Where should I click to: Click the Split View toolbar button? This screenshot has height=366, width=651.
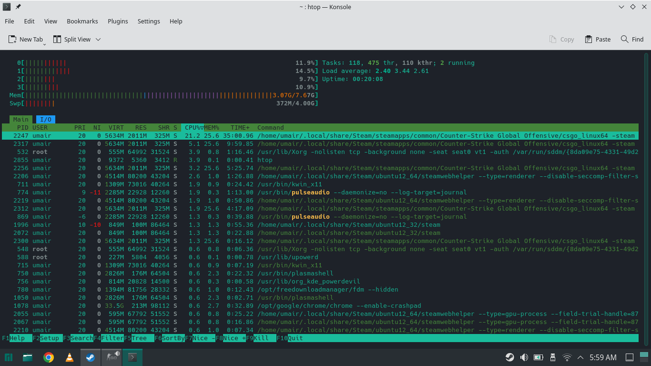[72, 39]
